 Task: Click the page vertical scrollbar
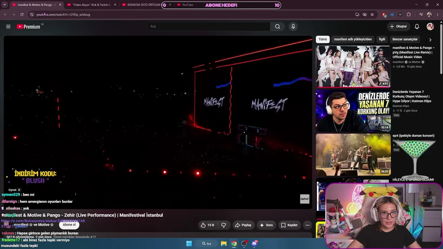click(x=441, y=48)
